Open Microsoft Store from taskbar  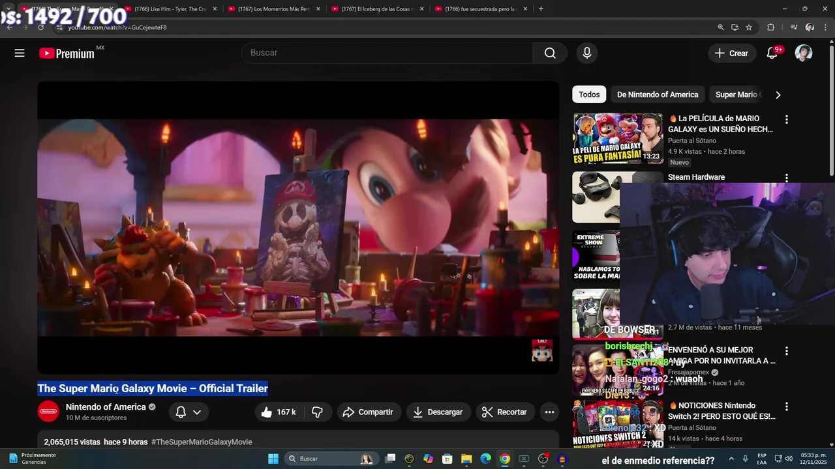click(448, 459)
